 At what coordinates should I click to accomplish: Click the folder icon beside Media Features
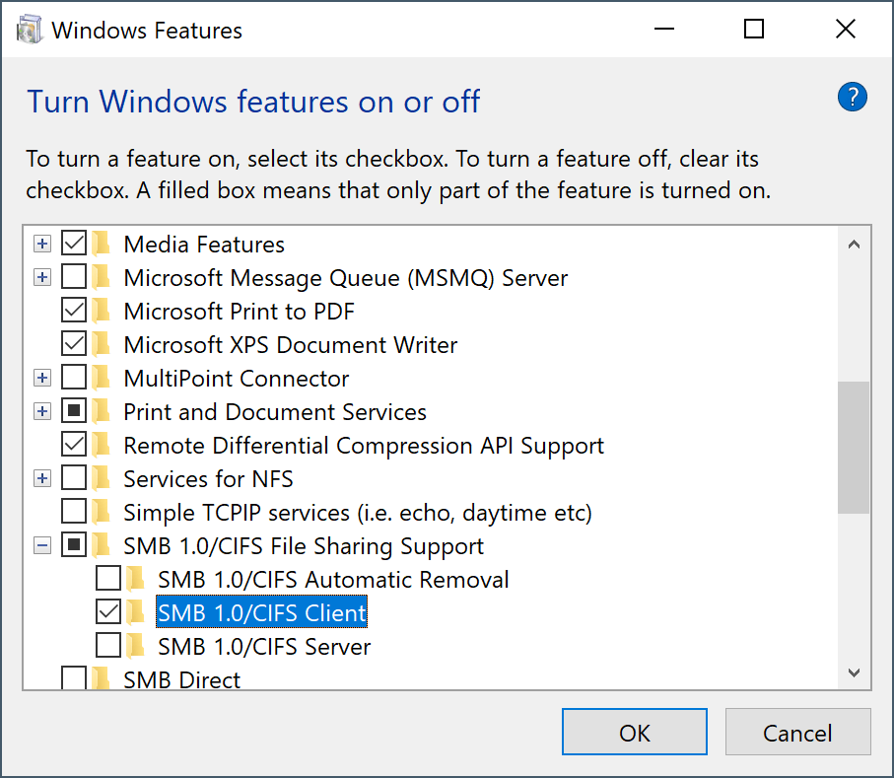[x=102, y=244]
